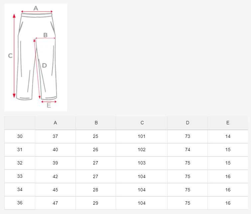Click size 32 row label
This screenshot has width=251, height=214.
coord(20,163)
